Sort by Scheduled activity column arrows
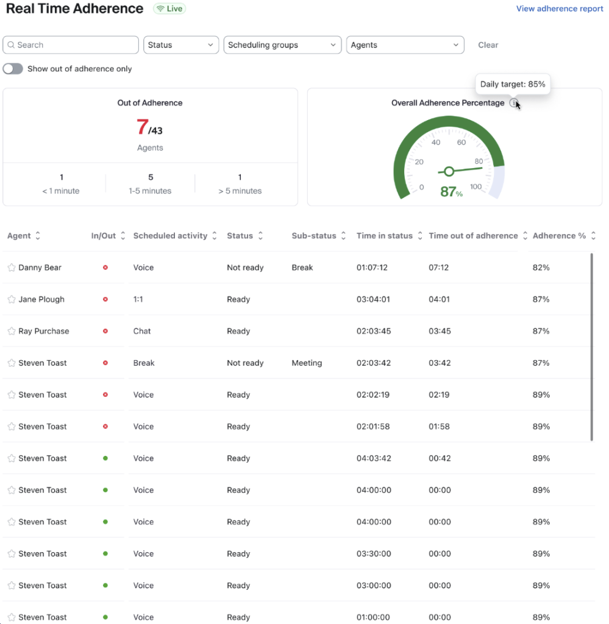Image resolution: width=609 pixels, height=624 pixels. [215, 236]
